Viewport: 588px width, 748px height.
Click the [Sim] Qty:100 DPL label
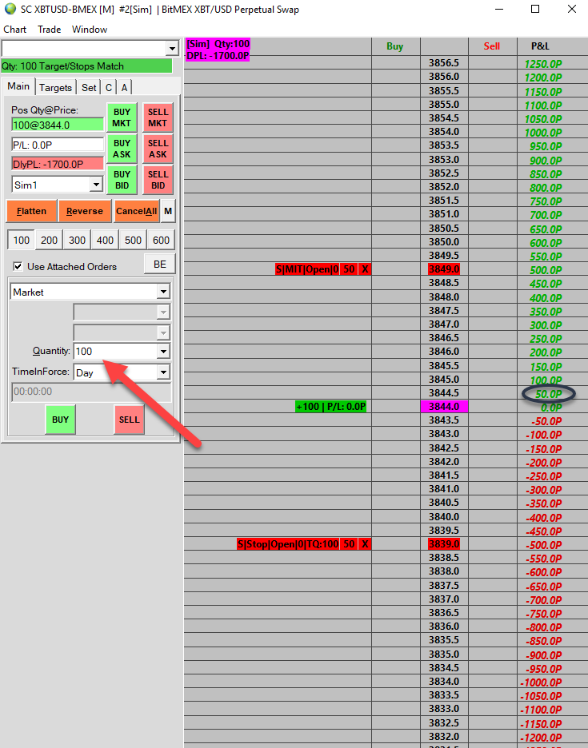tap(218, 50)
